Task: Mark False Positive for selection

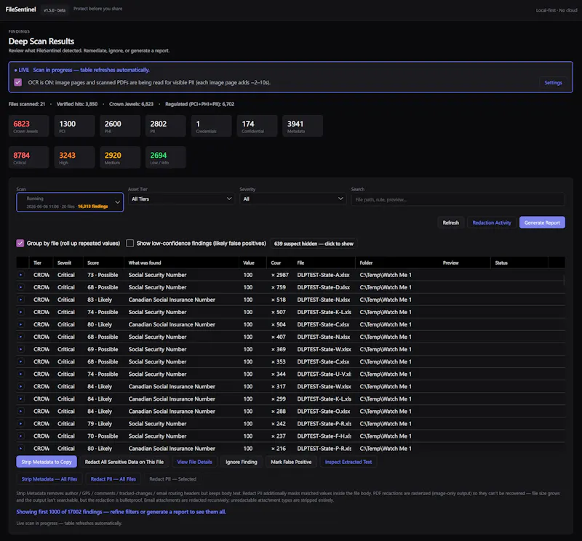Action: 291,462
